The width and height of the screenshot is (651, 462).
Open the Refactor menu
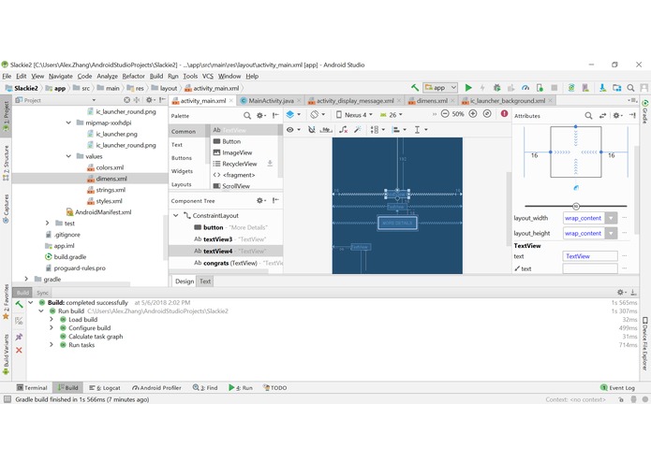[x=133, y=77]
